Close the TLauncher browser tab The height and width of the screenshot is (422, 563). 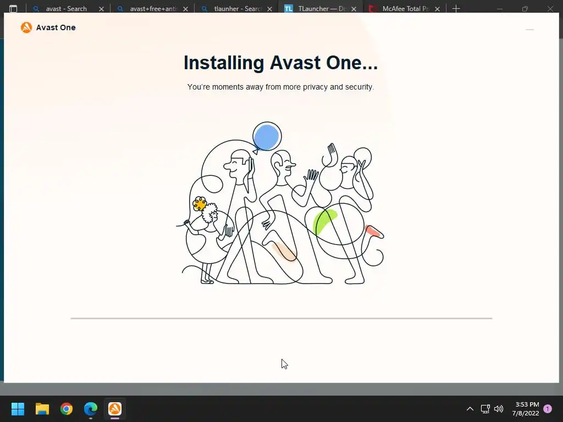point(354,9)
